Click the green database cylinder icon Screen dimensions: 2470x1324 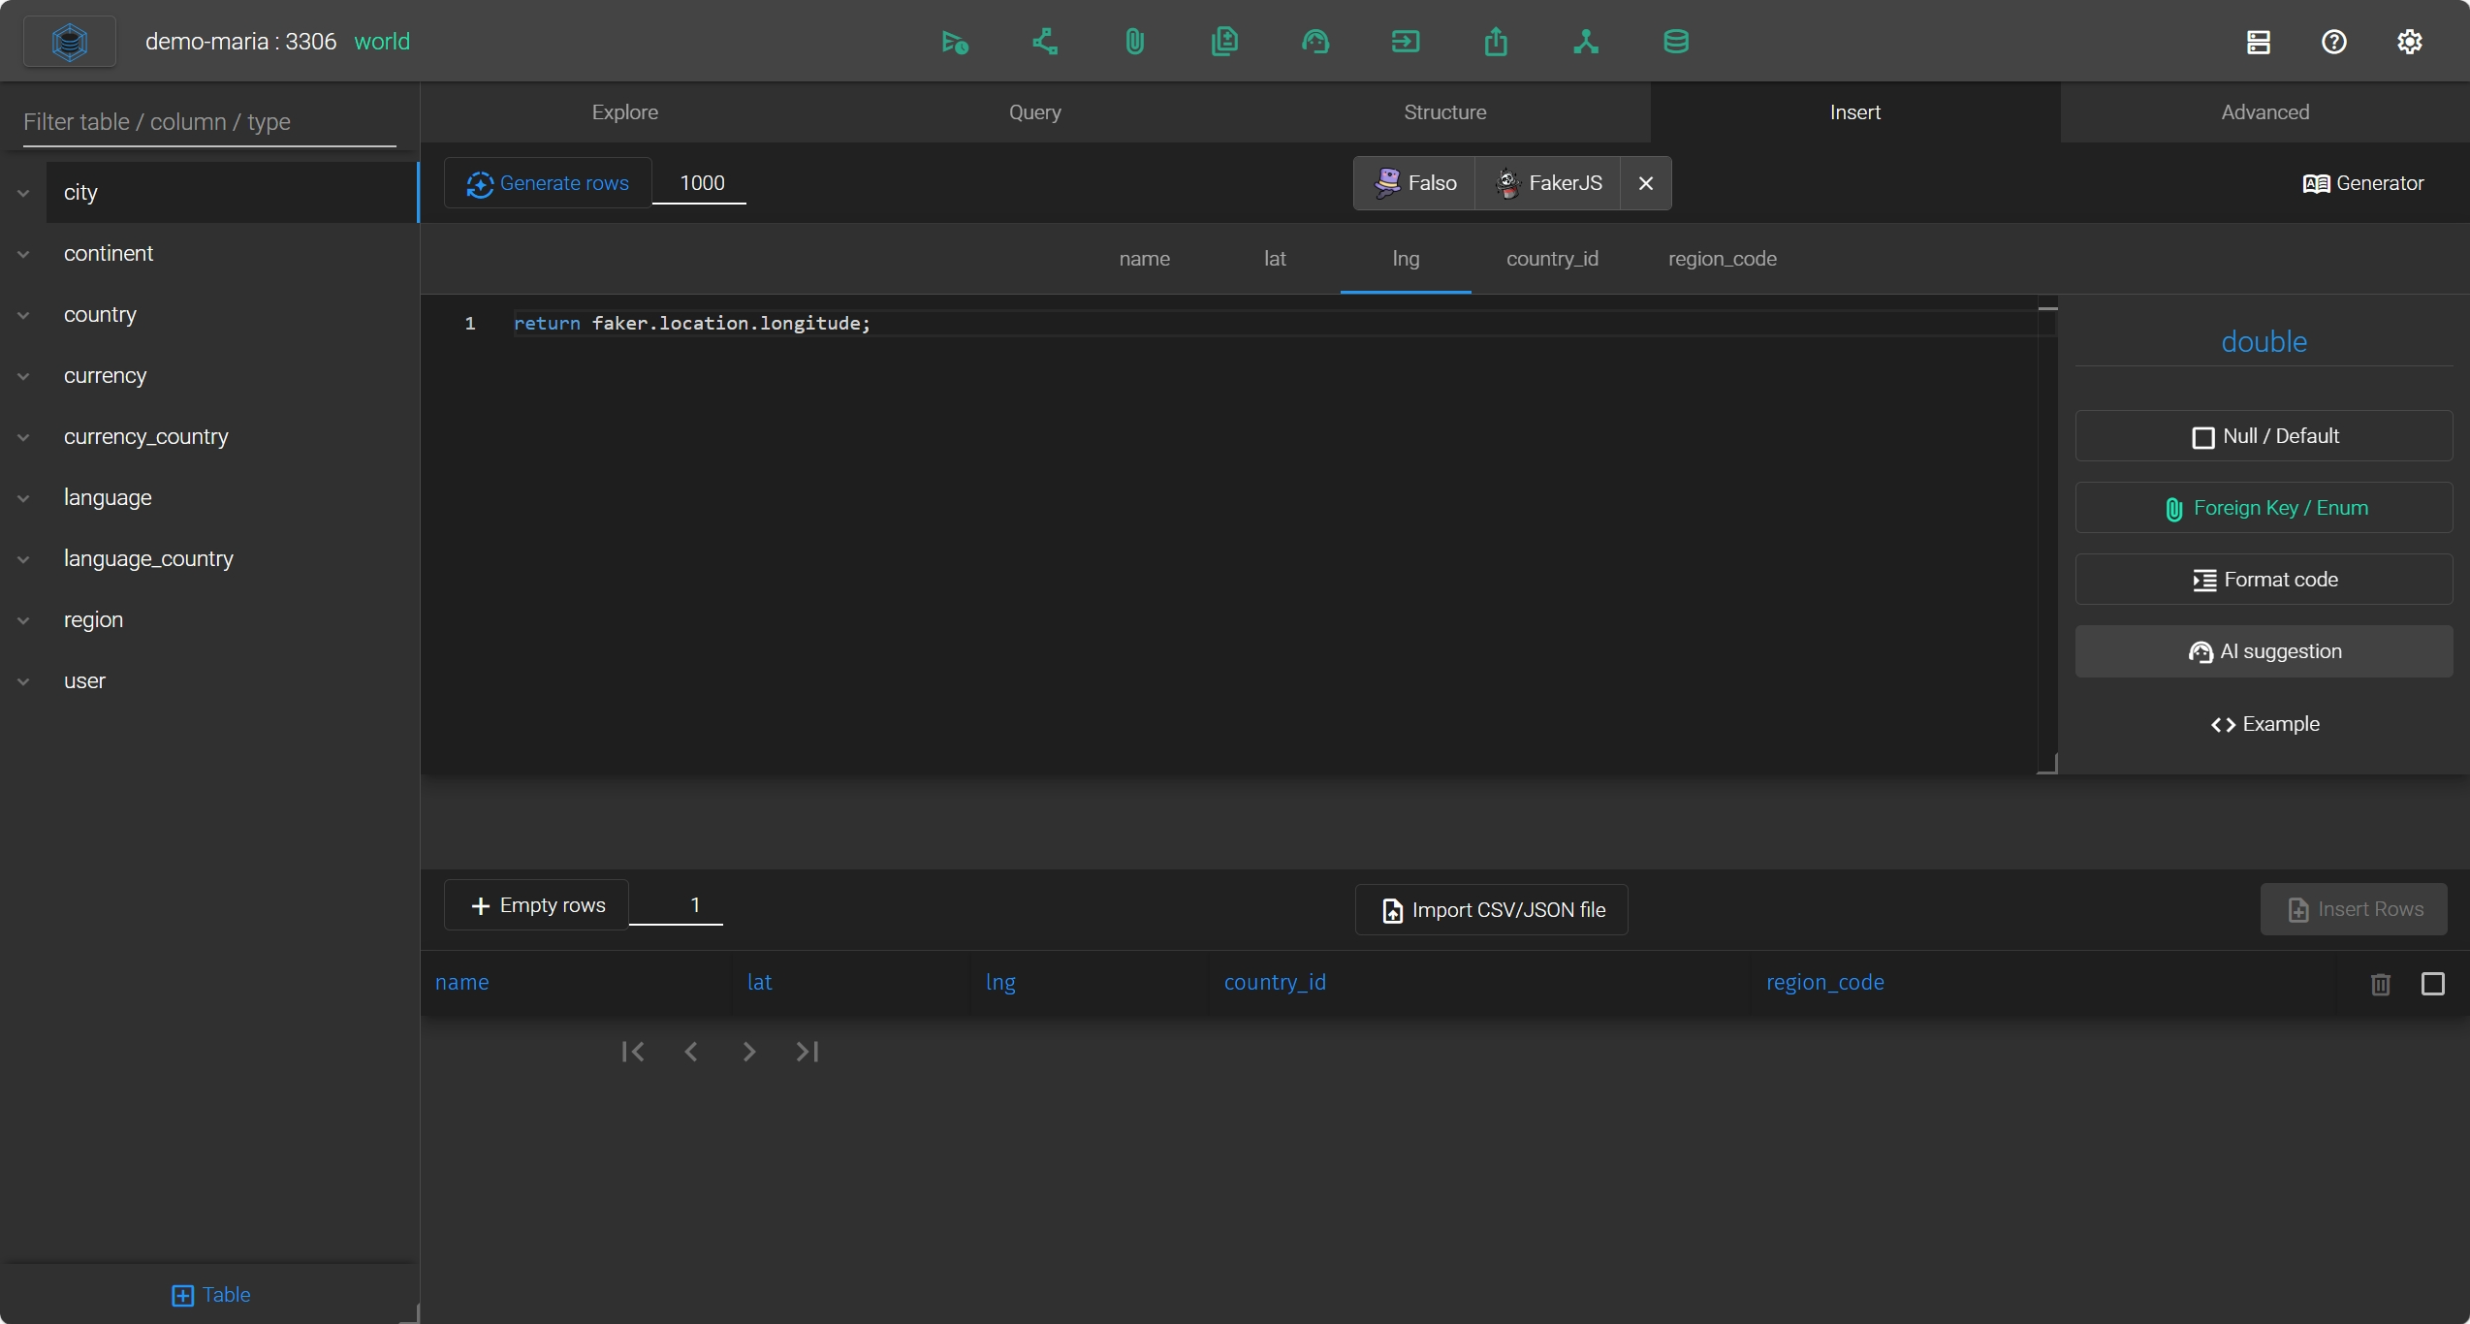point(1675,42)
